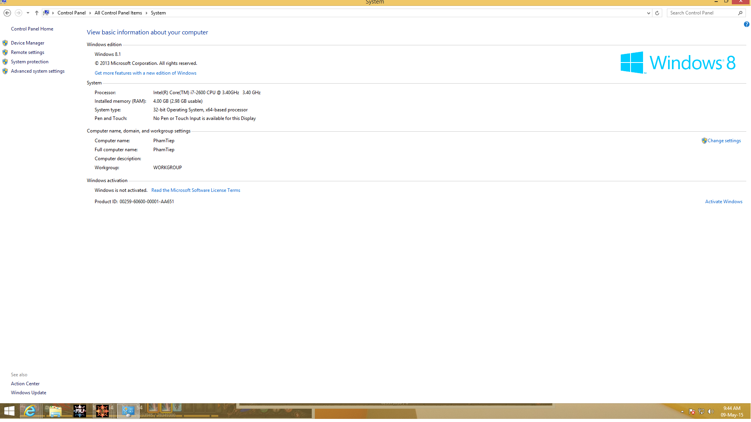Image resolution: width=751 pixels, height=422 pixels.
Task: Expand chevron after the address bar computer icon
Action: coord(53,13)
